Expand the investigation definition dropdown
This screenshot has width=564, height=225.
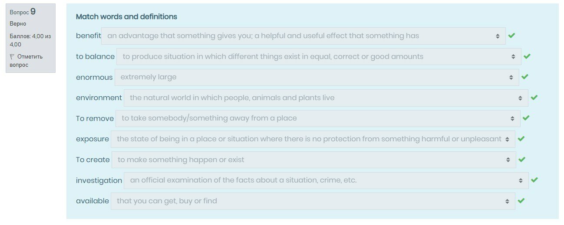[326, 180]
